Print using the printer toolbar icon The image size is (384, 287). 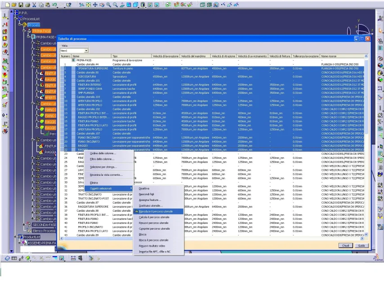click(x=27, y=4)
